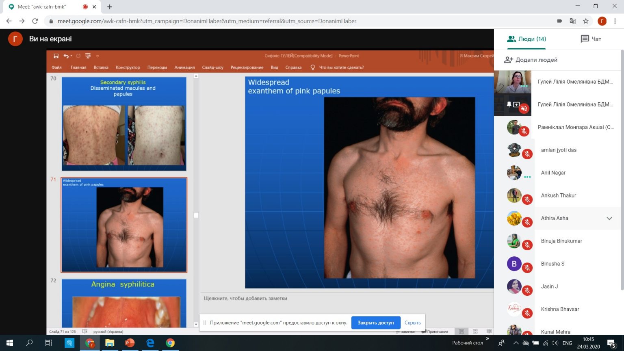Click the Add people icon

click(x=508, y=60)
